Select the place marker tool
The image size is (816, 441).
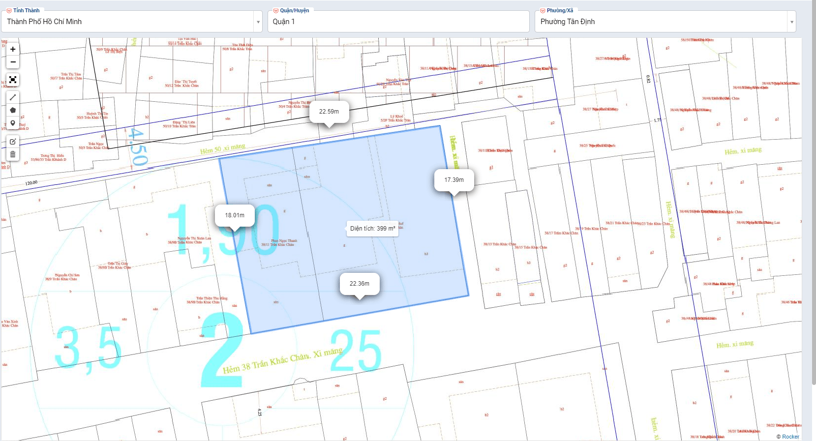[x=13, y=123]
